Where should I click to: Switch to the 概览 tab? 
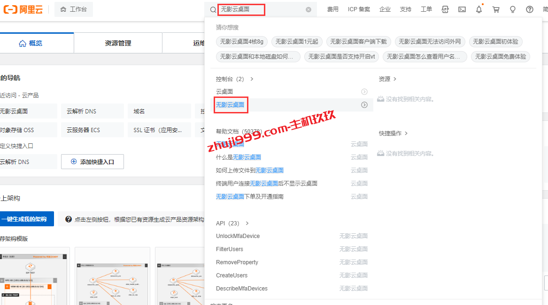point(37,43)
